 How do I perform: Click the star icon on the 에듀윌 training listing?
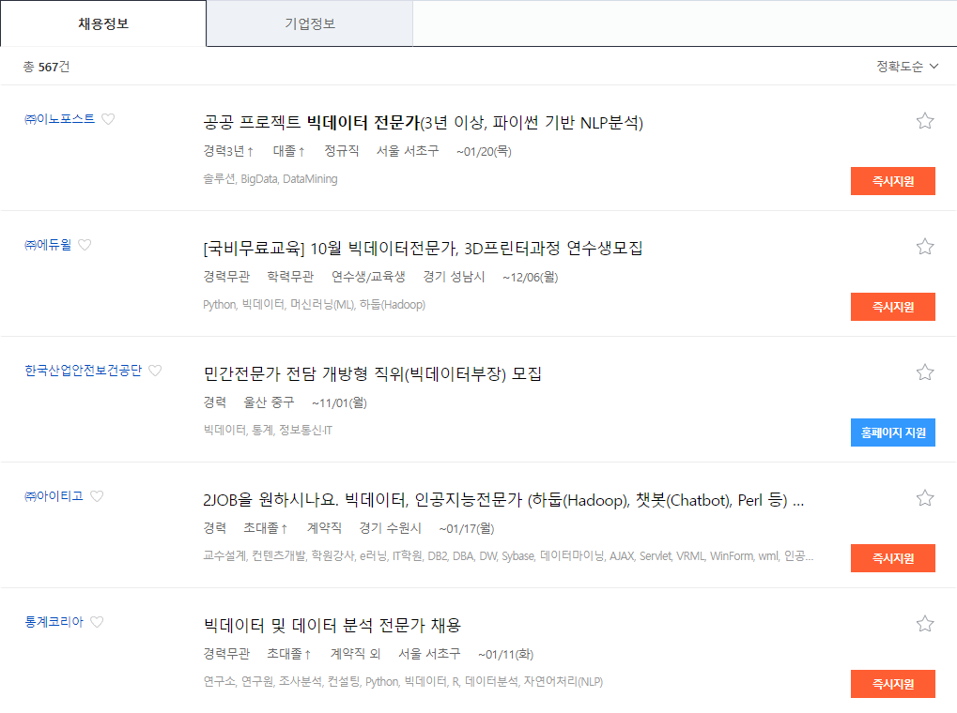click(924, 246)
